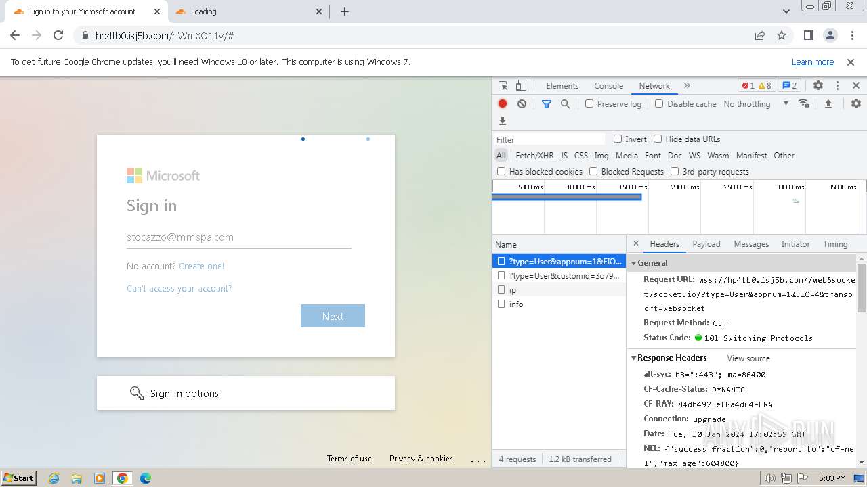Open the Timing tab

click(x=835, y=244)
